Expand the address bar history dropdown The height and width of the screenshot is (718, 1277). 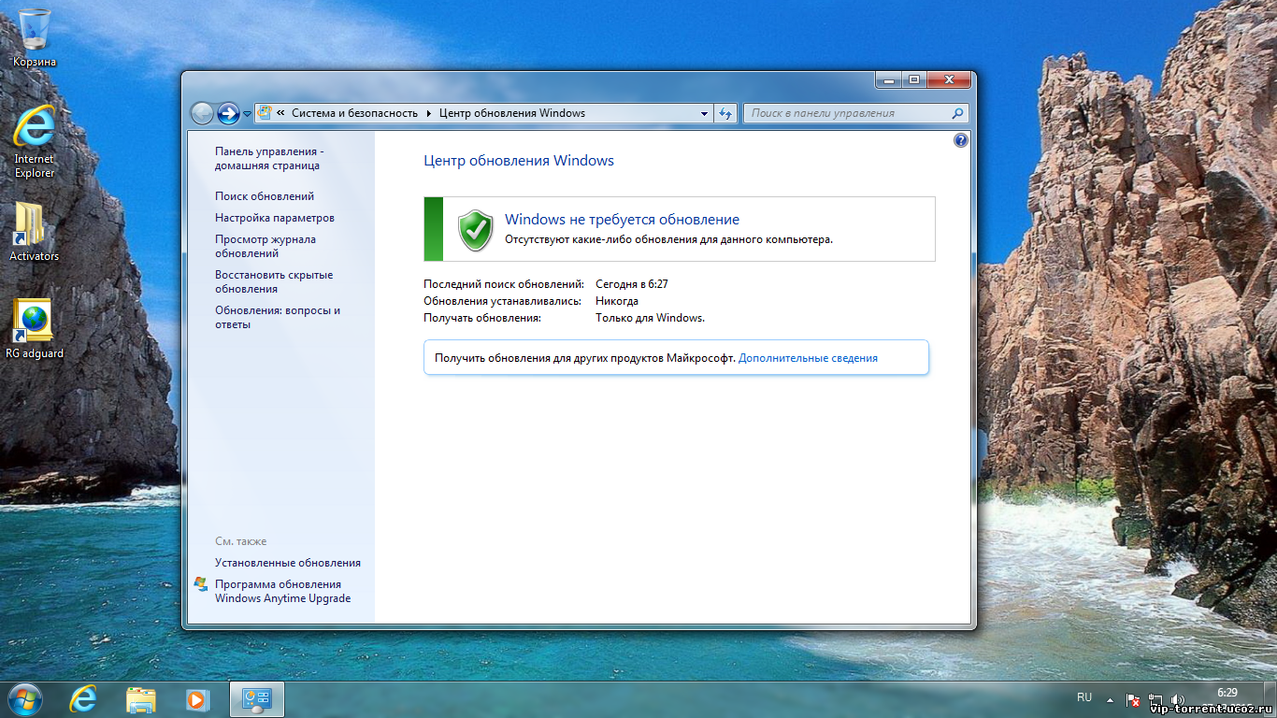pyautogui.click(x=705, y=113)
